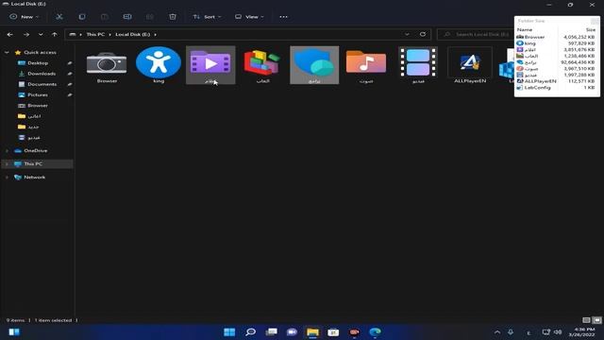This screenshot has height=340, width=604.
Task: Close the Folder Size popup window
Action: pos(595,21)
